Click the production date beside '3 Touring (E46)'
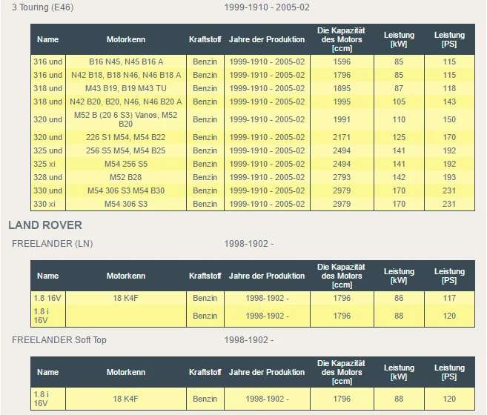Image resolution: width=487 pixels, height=415 pixels. point(267,7)
